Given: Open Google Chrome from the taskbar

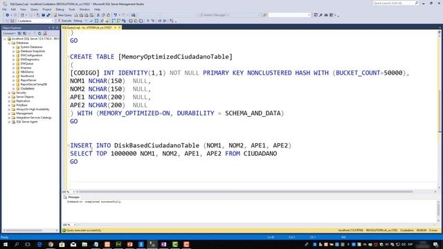Looking at the screenshot, I should [51, 244].
